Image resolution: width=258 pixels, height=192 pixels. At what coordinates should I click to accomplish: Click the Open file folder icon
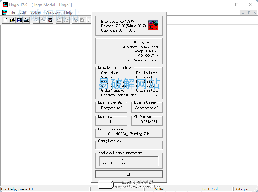click(x=12, y=20)
